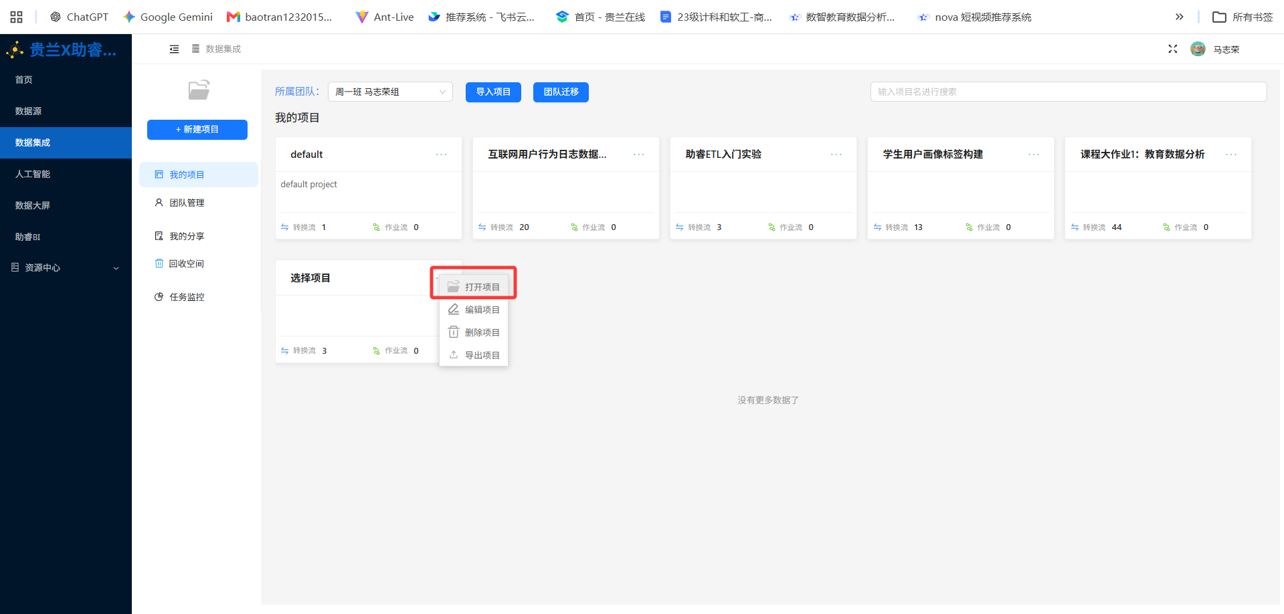Click 作业流 icon on default card
Viewport: 1284px width, 614px height.
click(x=377, y=227)
